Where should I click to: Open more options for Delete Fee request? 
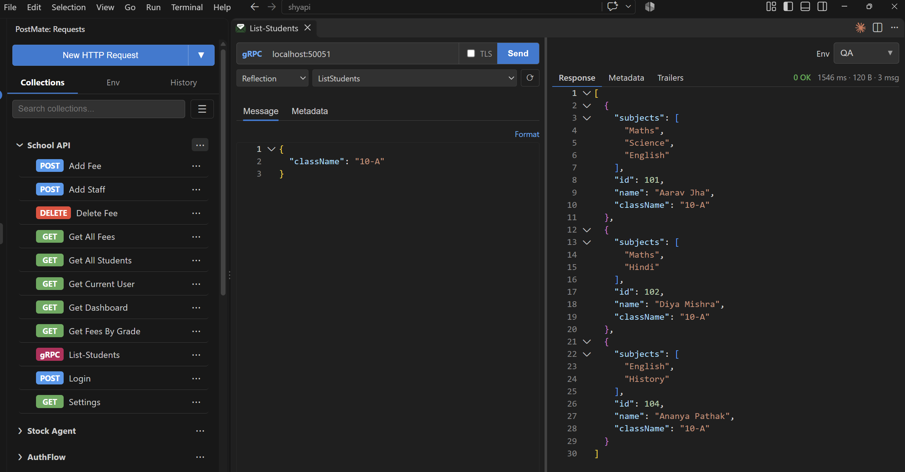[x=196, y=213]
